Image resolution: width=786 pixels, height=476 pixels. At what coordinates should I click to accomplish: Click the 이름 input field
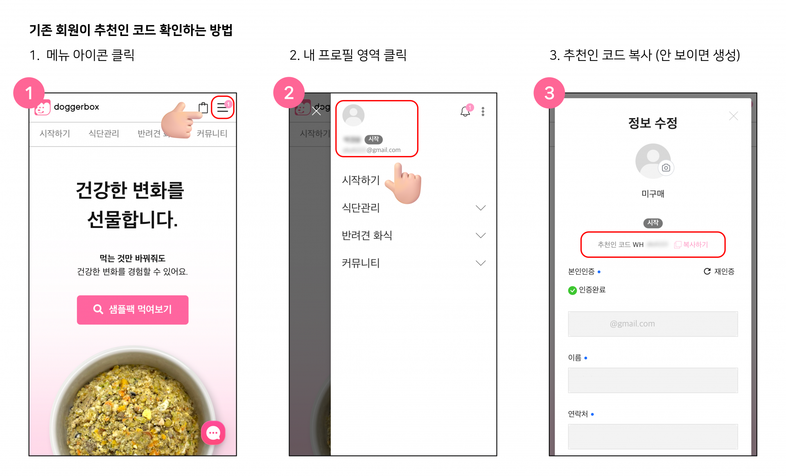tap(653, 380)
